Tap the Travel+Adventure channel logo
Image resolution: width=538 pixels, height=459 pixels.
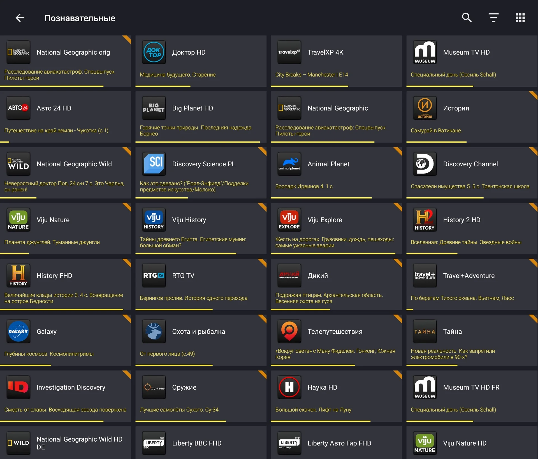[425, 276]
